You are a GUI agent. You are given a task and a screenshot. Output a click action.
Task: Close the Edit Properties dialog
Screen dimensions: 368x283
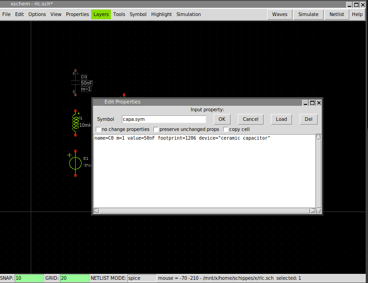[319, 103]
